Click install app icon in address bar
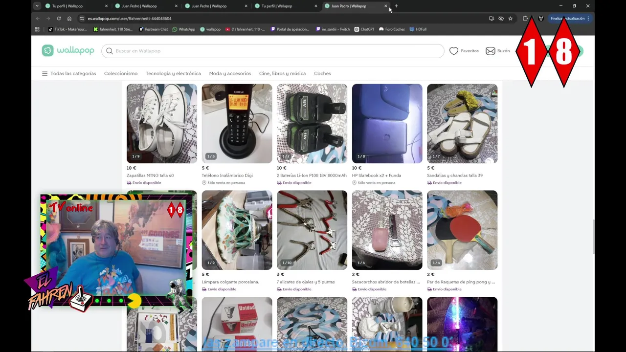The height and width of the screenshot is (352, 626). [492, 19]
